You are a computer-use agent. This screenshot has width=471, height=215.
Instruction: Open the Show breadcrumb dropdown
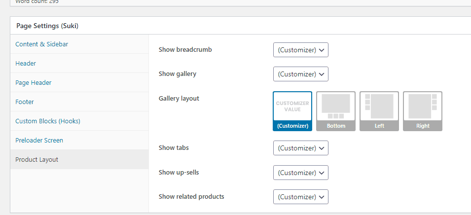301,50
